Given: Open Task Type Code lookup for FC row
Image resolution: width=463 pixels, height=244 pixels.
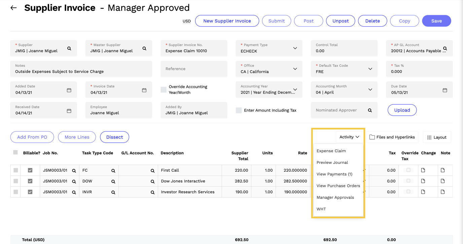Looking at the screenshot, I should click(113, 170).
